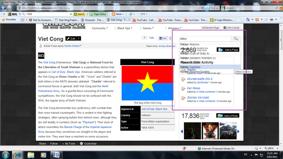Open the media player taskbar icon
The image size is (283, 159).
[43, 155]
